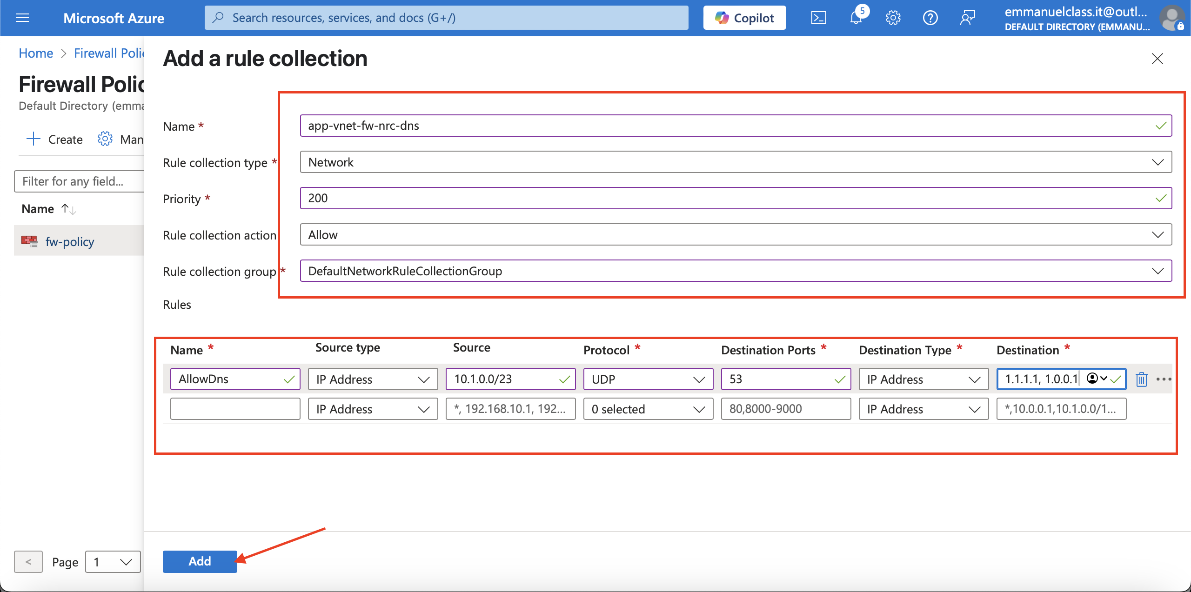Open the Rule collection type dropdown
The width and height of the screenshot is (1191, 592).
click(x=736, y=162)
